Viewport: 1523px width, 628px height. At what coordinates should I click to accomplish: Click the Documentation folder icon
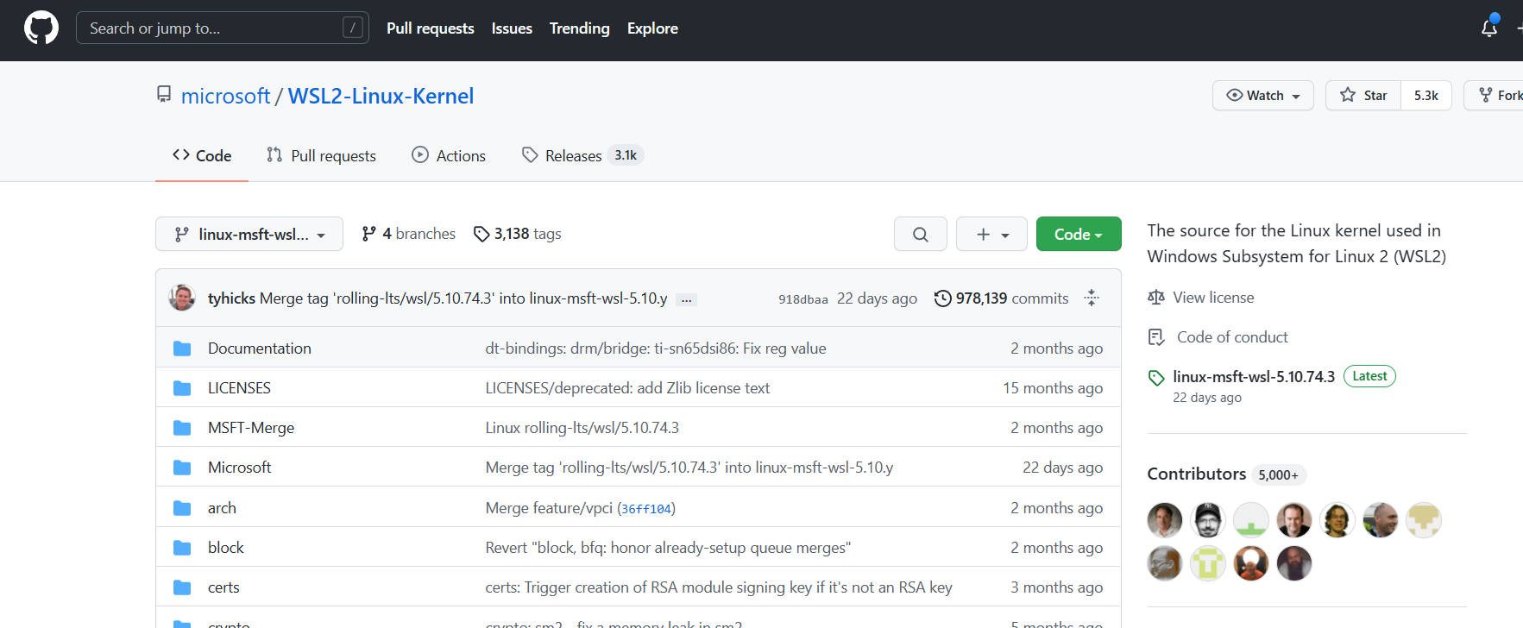click(182, 349)
